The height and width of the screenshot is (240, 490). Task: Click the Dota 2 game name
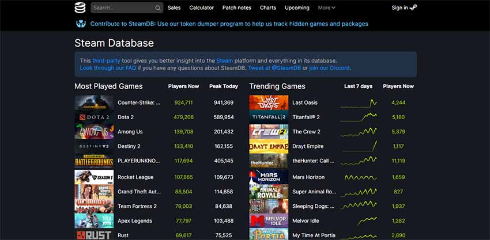(x=126, y=117)
